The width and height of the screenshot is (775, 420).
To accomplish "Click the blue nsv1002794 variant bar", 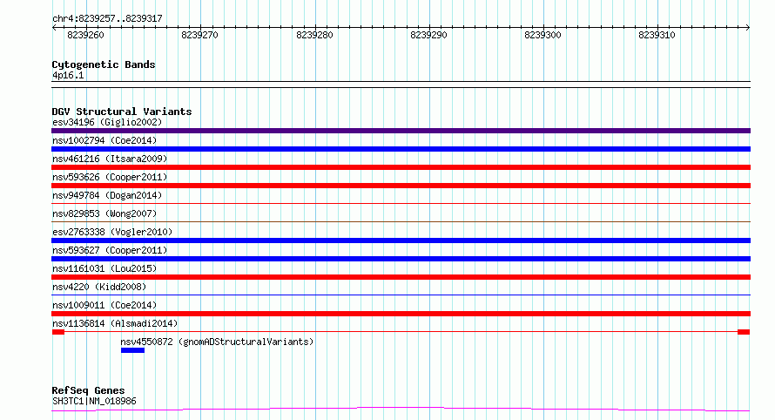I will click(401, 149).
